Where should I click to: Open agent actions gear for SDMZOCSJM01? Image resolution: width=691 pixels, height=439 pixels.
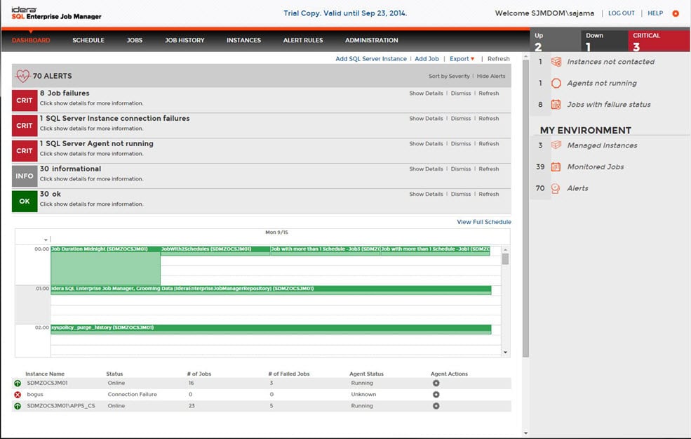coord(436,384)
